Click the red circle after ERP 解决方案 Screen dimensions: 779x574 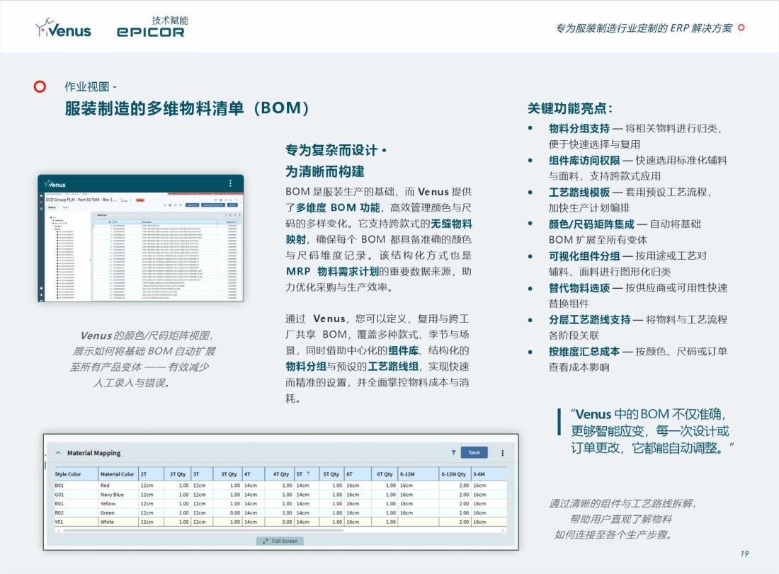(x=741, y=28)
